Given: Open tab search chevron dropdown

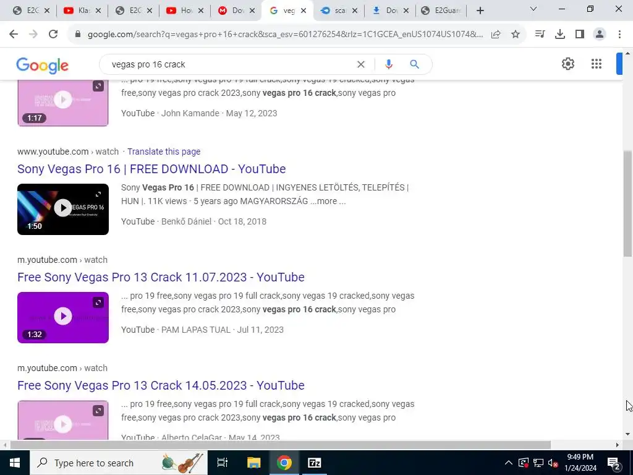Looking at the screenshot, I should point(533,9).
